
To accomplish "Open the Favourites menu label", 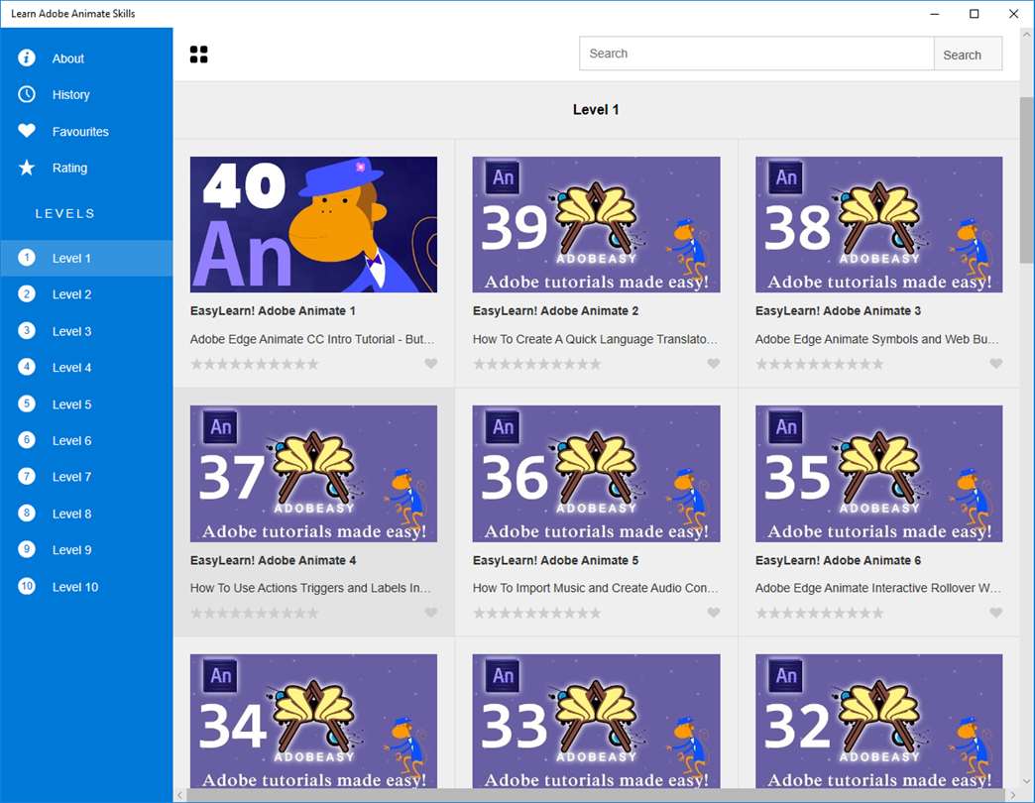I will pyautogui.click(x=80, y=131).
